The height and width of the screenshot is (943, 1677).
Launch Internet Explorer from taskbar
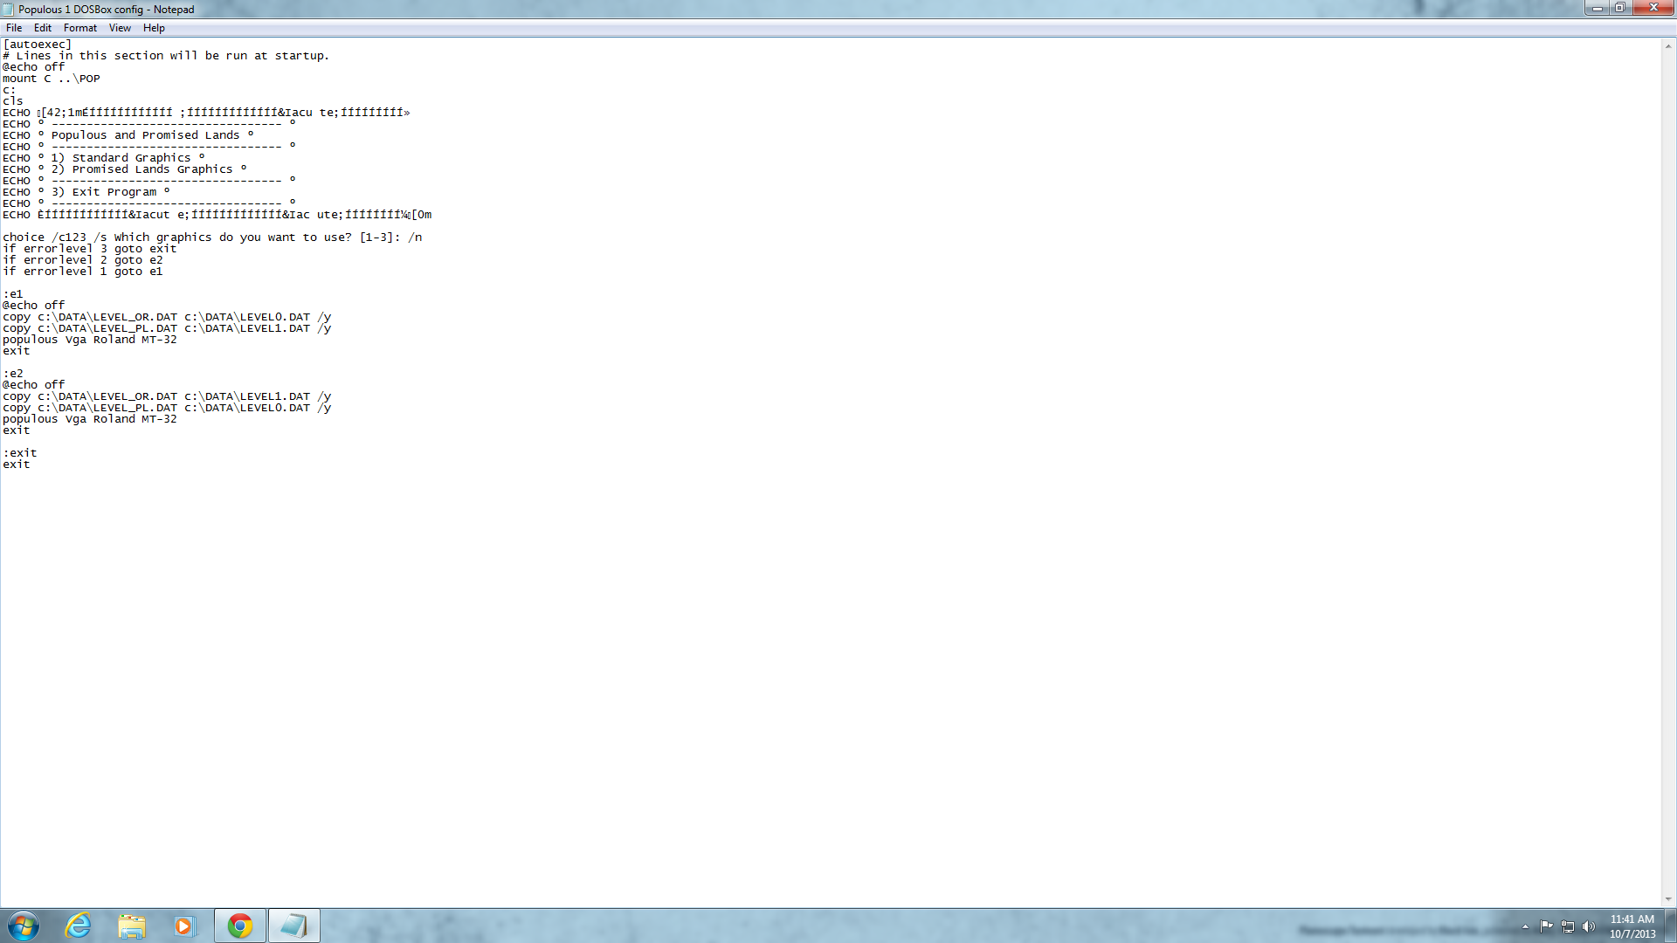click(x=79, y=926)
